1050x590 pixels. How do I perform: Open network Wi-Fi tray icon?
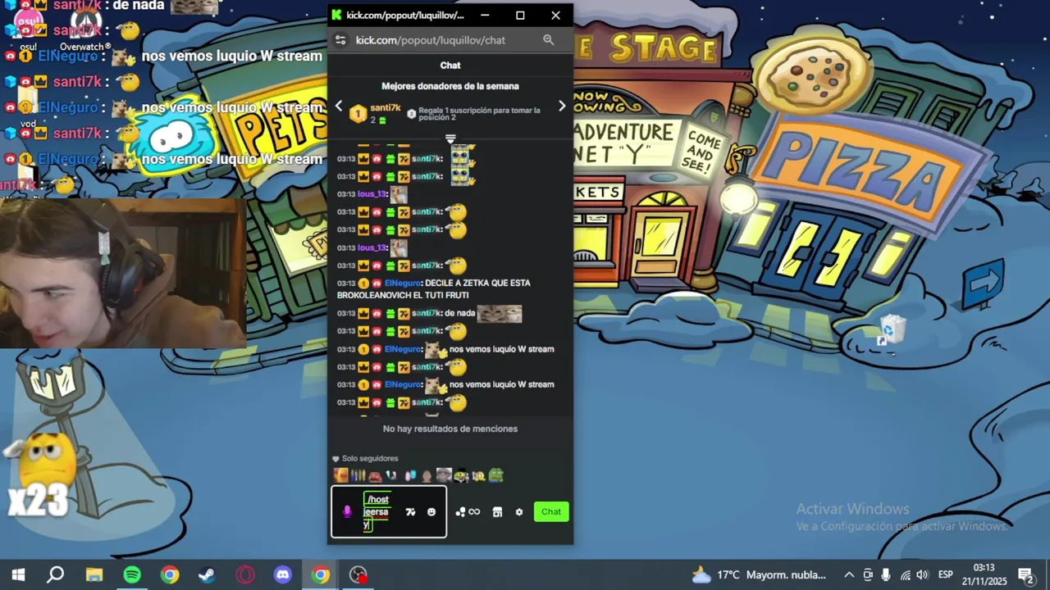coord(906,575)
